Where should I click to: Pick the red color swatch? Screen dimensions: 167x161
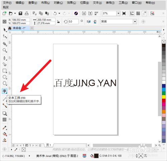(x=164, y=100)
